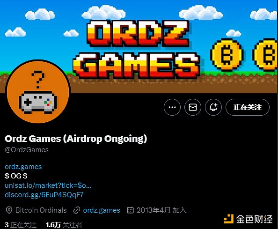The image size is (278, 229).
Task: Click the Ordz Games (Airdrop Ongoing) display name
Action: tap(76, 139)
